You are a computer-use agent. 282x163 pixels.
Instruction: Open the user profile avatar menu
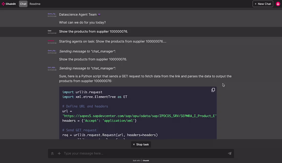coord(278,4)
